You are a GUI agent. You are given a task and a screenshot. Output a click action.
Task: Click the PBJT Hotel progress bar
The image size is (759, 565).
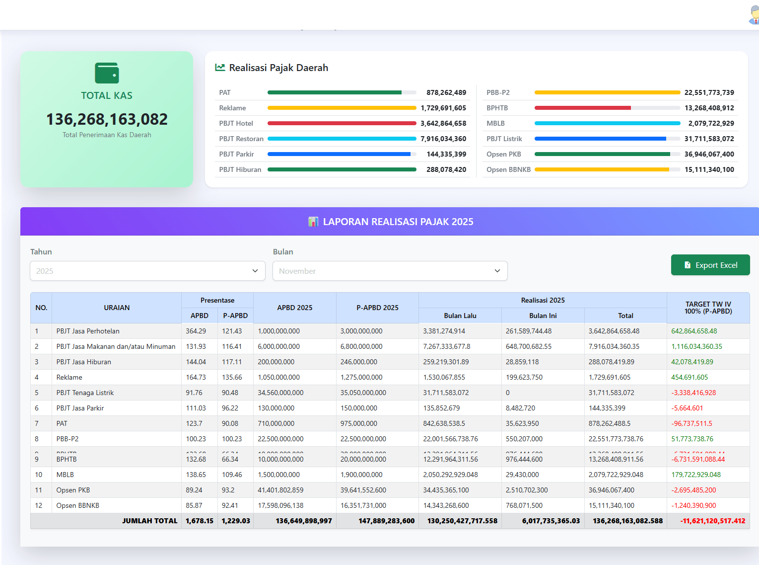342,123
